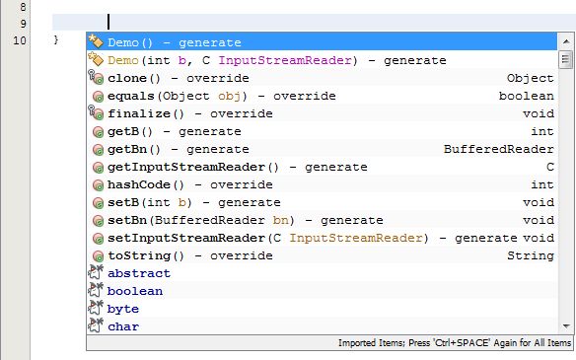The image size is (576, 360).
Task: Select getBn() - generate completion item
Action: point(322,149)
